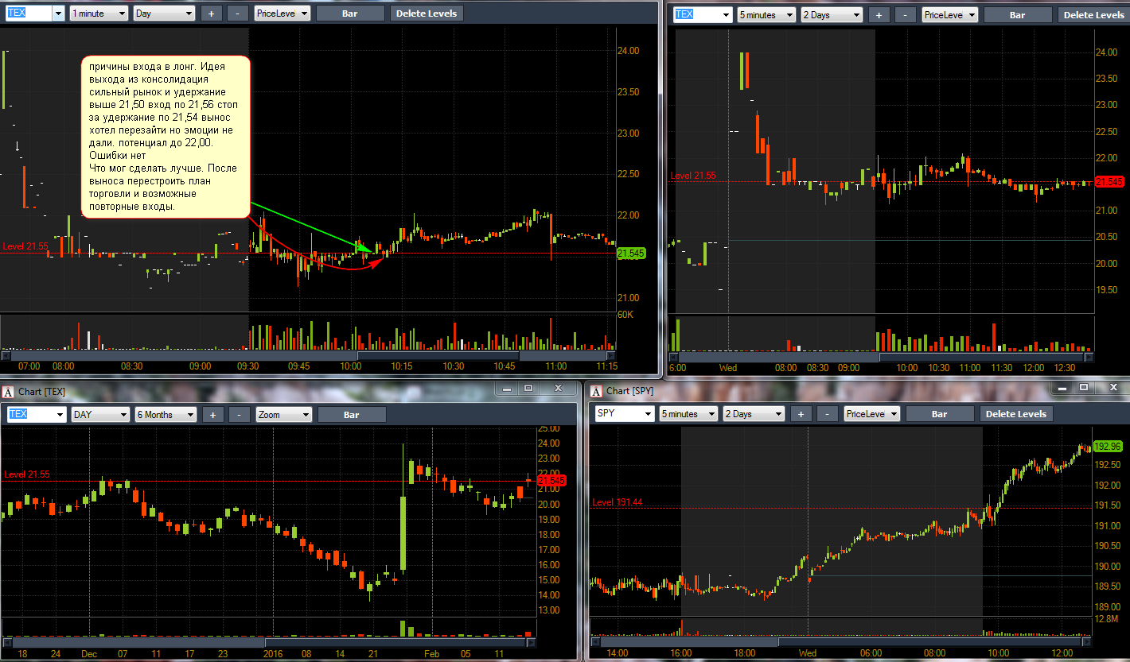Click Bar button on TEX DAY chart
The width and height of the screenshot is (1130, 662).
pos(352,414)
